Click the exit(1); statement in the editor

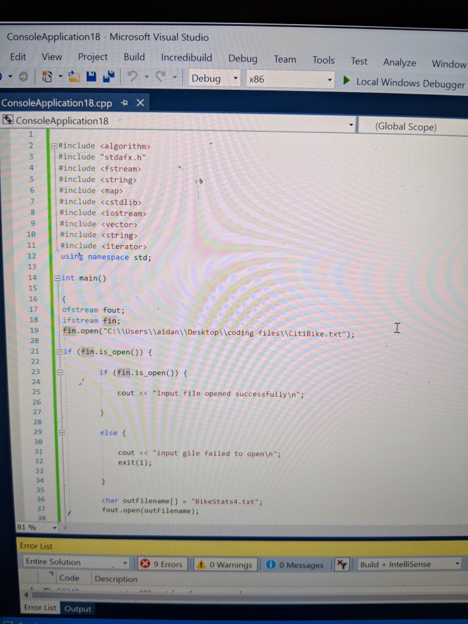click(x=135, y=462)
